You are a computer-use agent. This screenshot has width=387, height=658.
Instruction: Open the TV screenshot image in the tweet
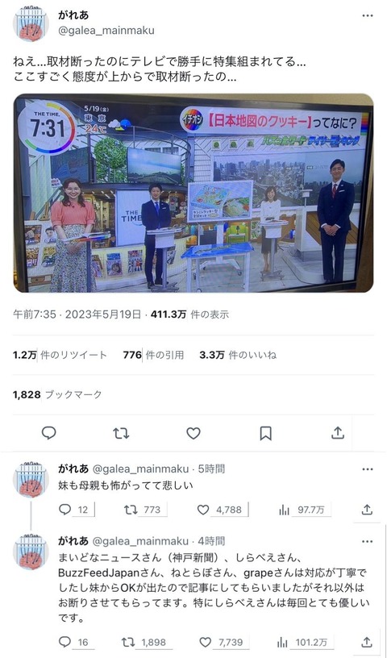coord(193,193)
